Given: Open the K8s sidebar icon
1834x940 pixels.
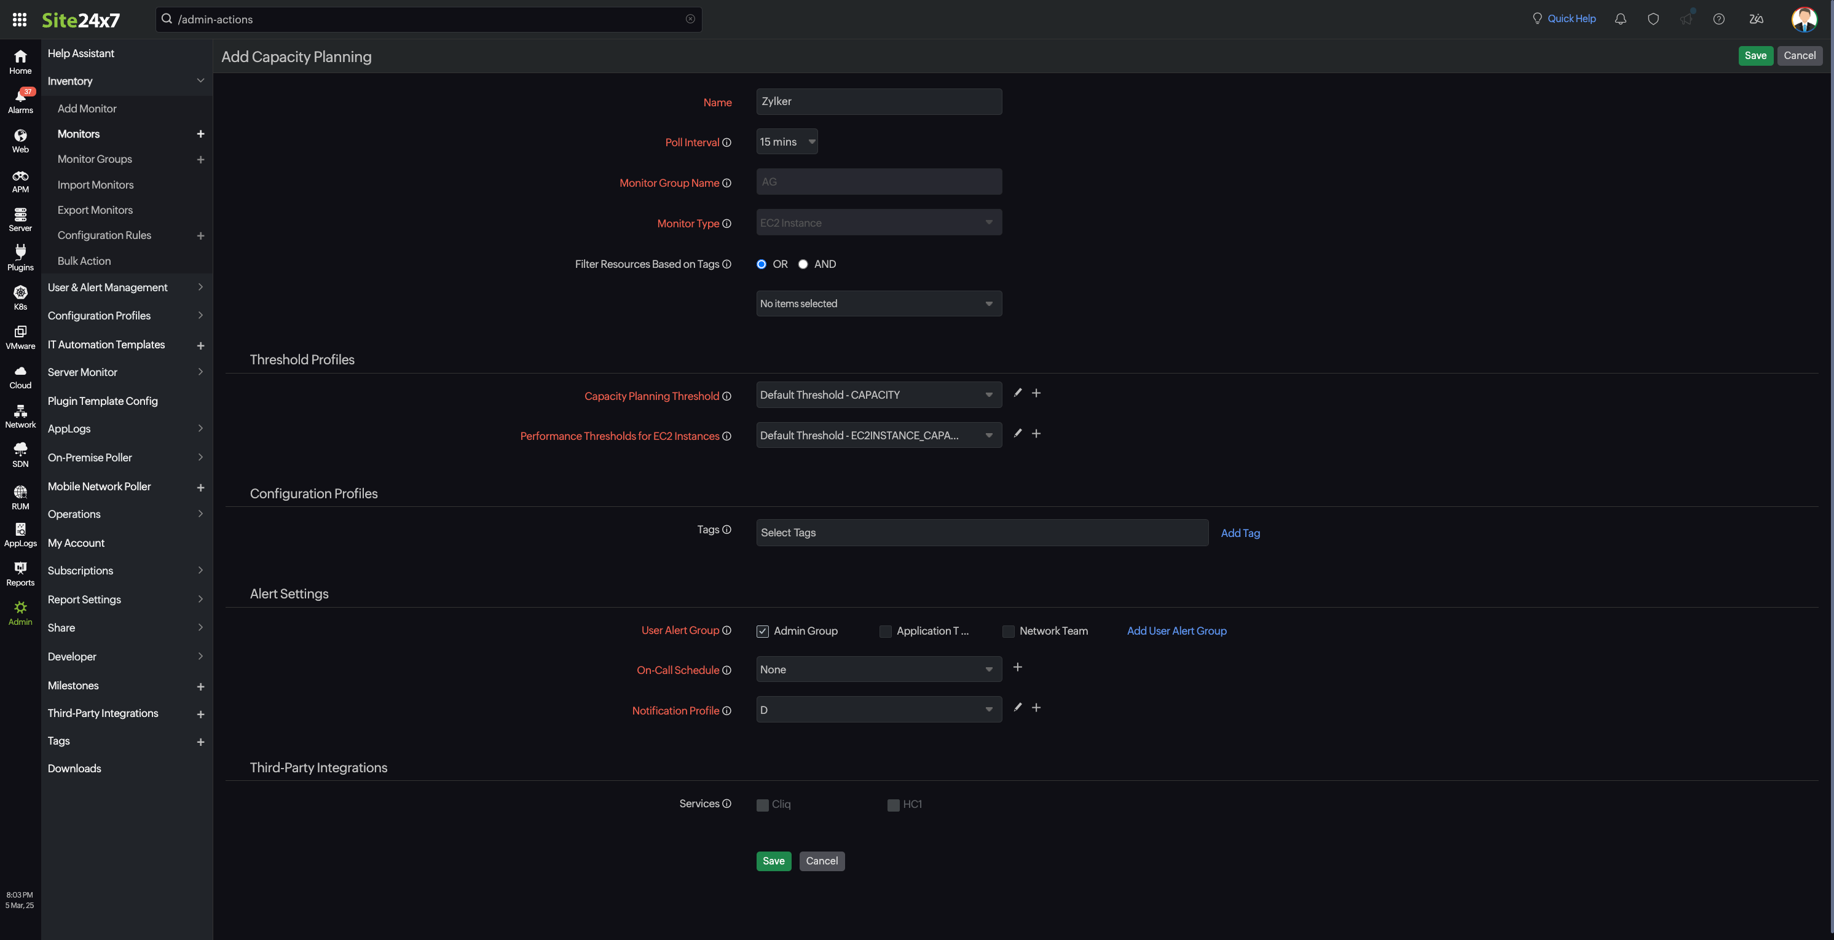Looking at the screenshot, I should pos(20,297).
